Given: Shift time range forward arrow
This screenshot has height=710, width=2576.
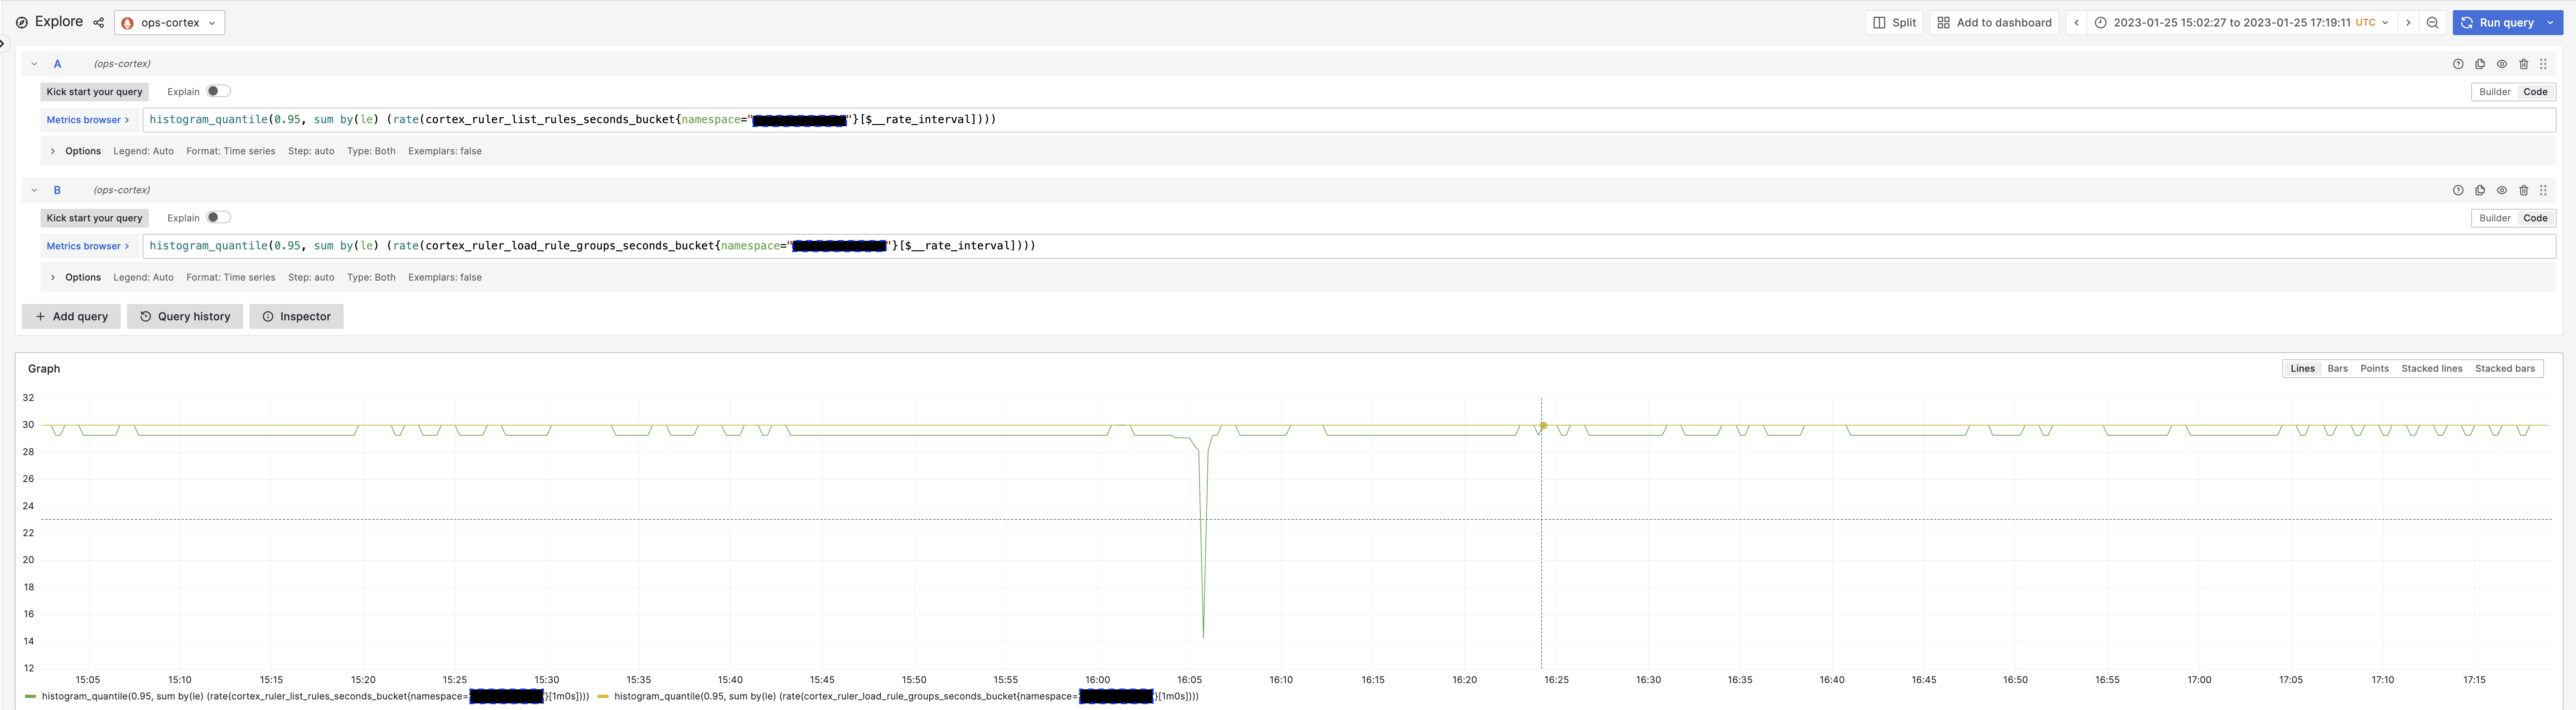Looking at the screenshot, I should click(x=2408, y=22).
